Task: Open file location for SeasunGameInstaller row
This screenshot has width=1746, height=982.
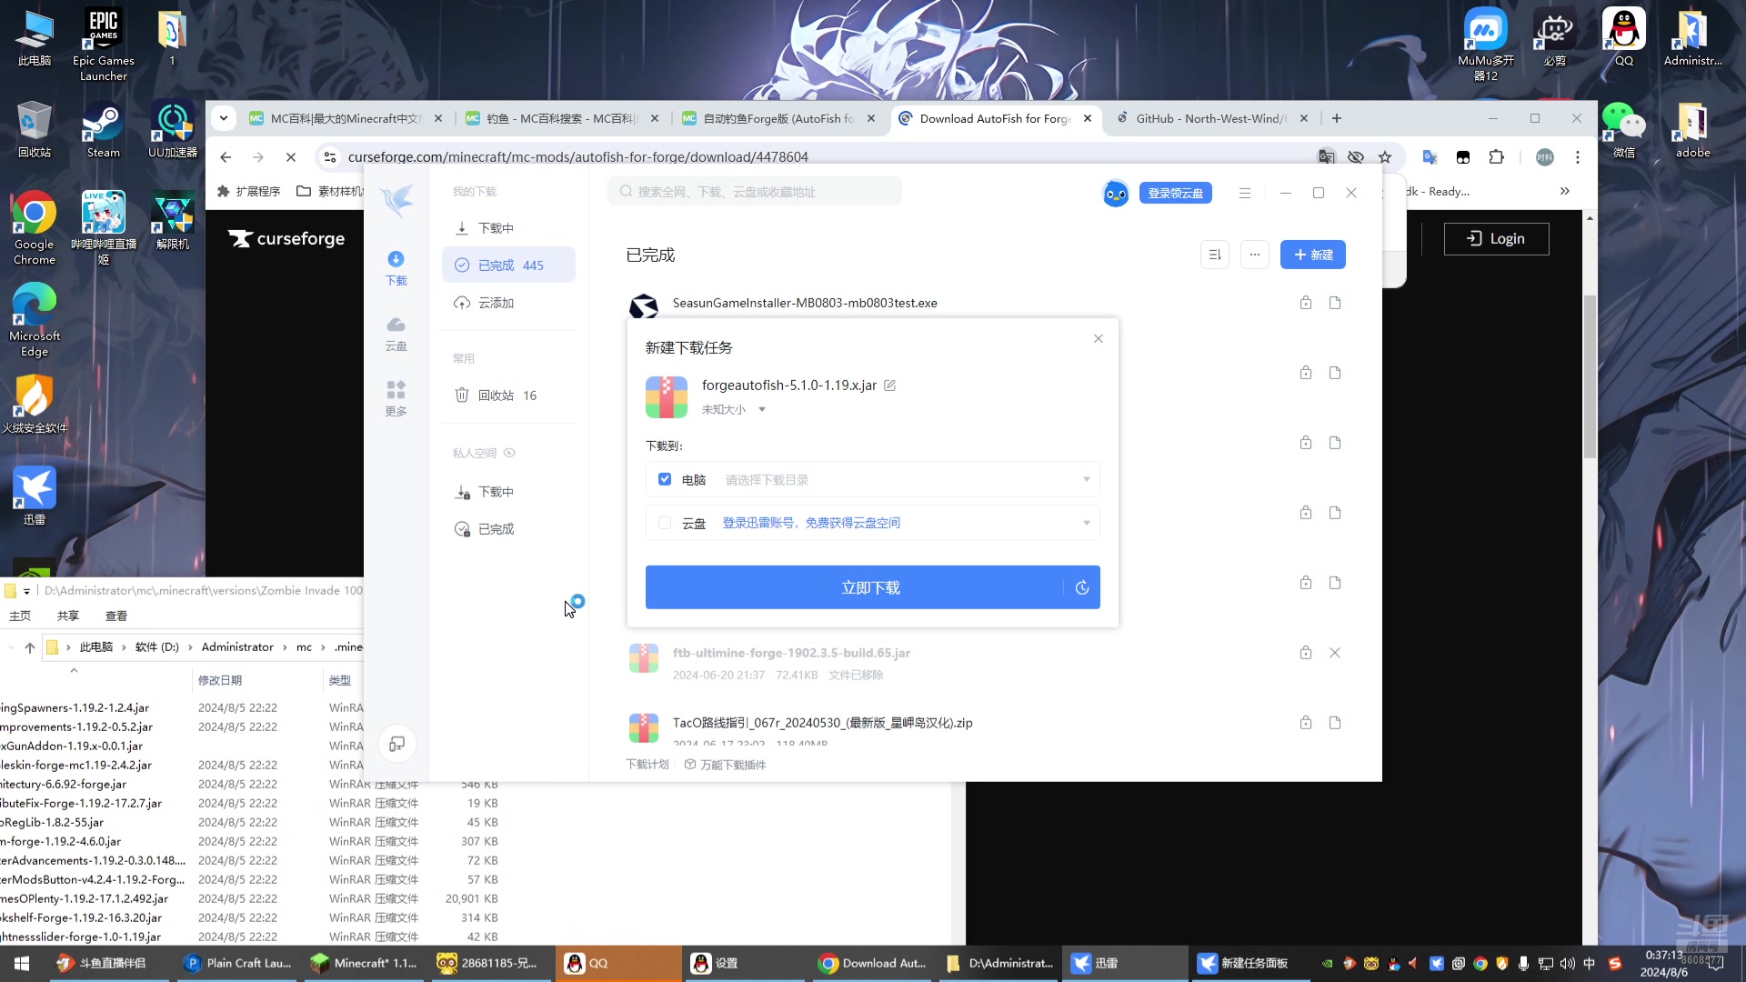Action: click(1335, 303)
